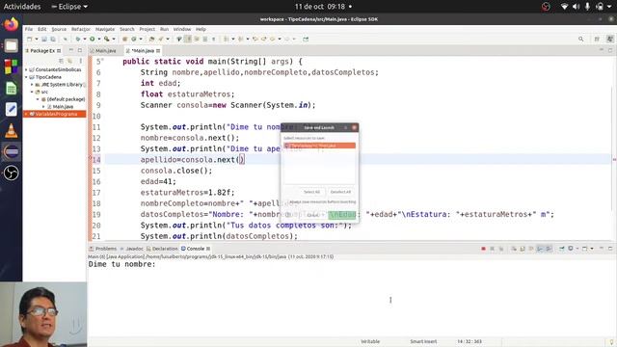
Task: Click the text editor dock icon
Action: click(11, 109)
